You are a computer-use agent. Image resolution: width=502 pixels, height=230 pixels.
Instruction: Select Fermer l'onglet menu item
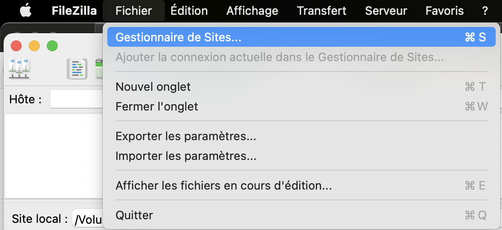(301, 106)
